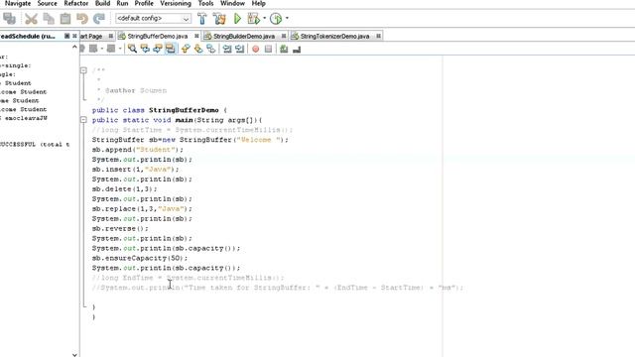Click the Cut scissors icon

point(31,19)
